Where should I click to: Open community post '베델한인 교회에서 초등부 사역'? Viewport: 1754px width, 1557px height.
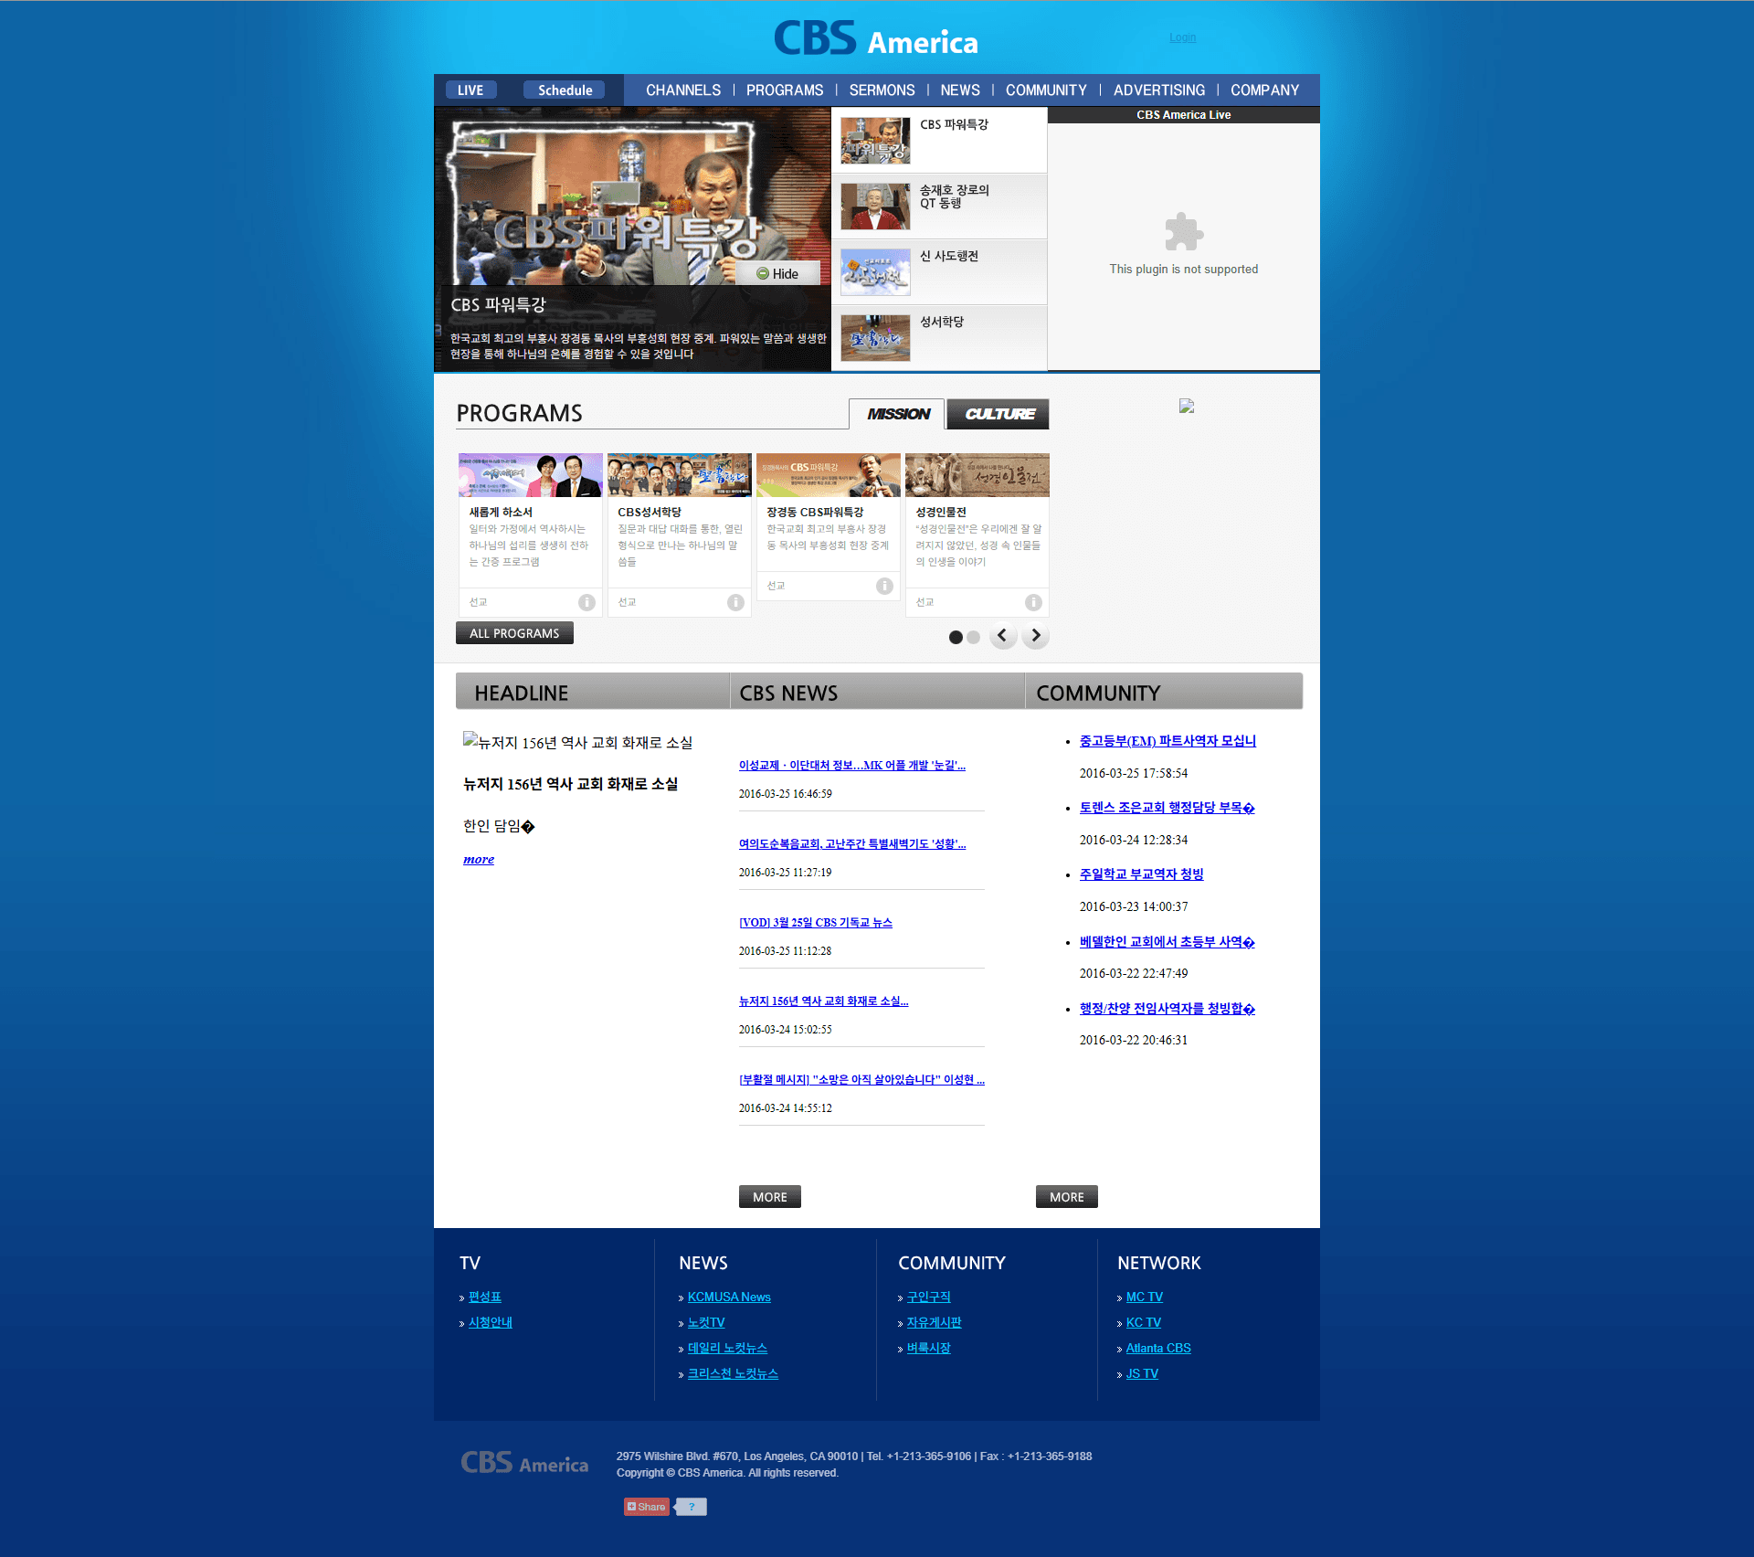(x=1168, y=942)
